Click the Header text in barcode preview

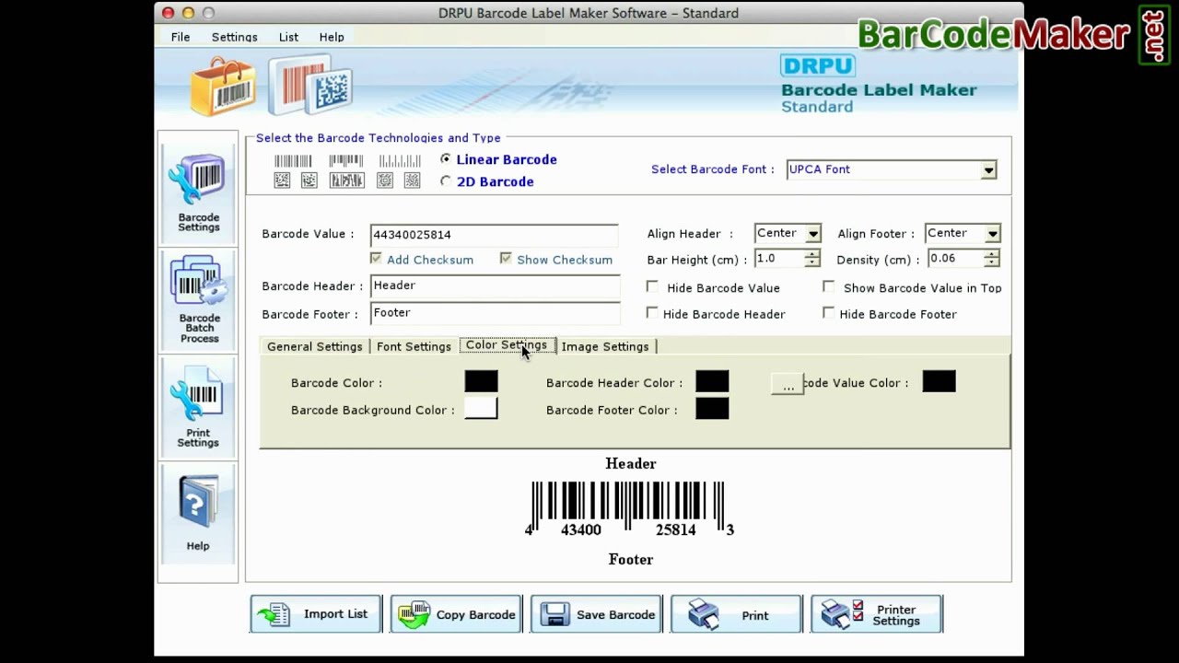tap(631, 463)
